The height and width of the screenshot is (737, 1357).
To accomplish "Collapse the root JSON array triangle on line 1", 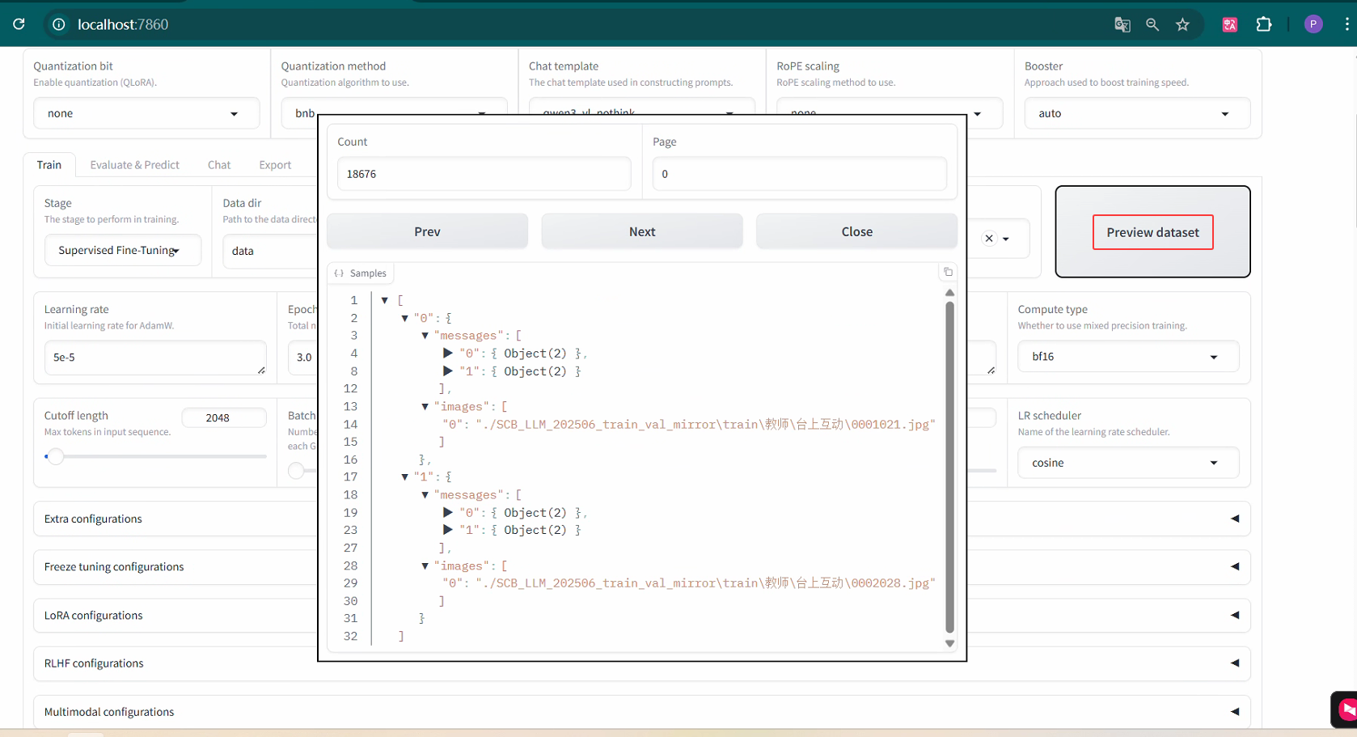I will coord(385,300).
